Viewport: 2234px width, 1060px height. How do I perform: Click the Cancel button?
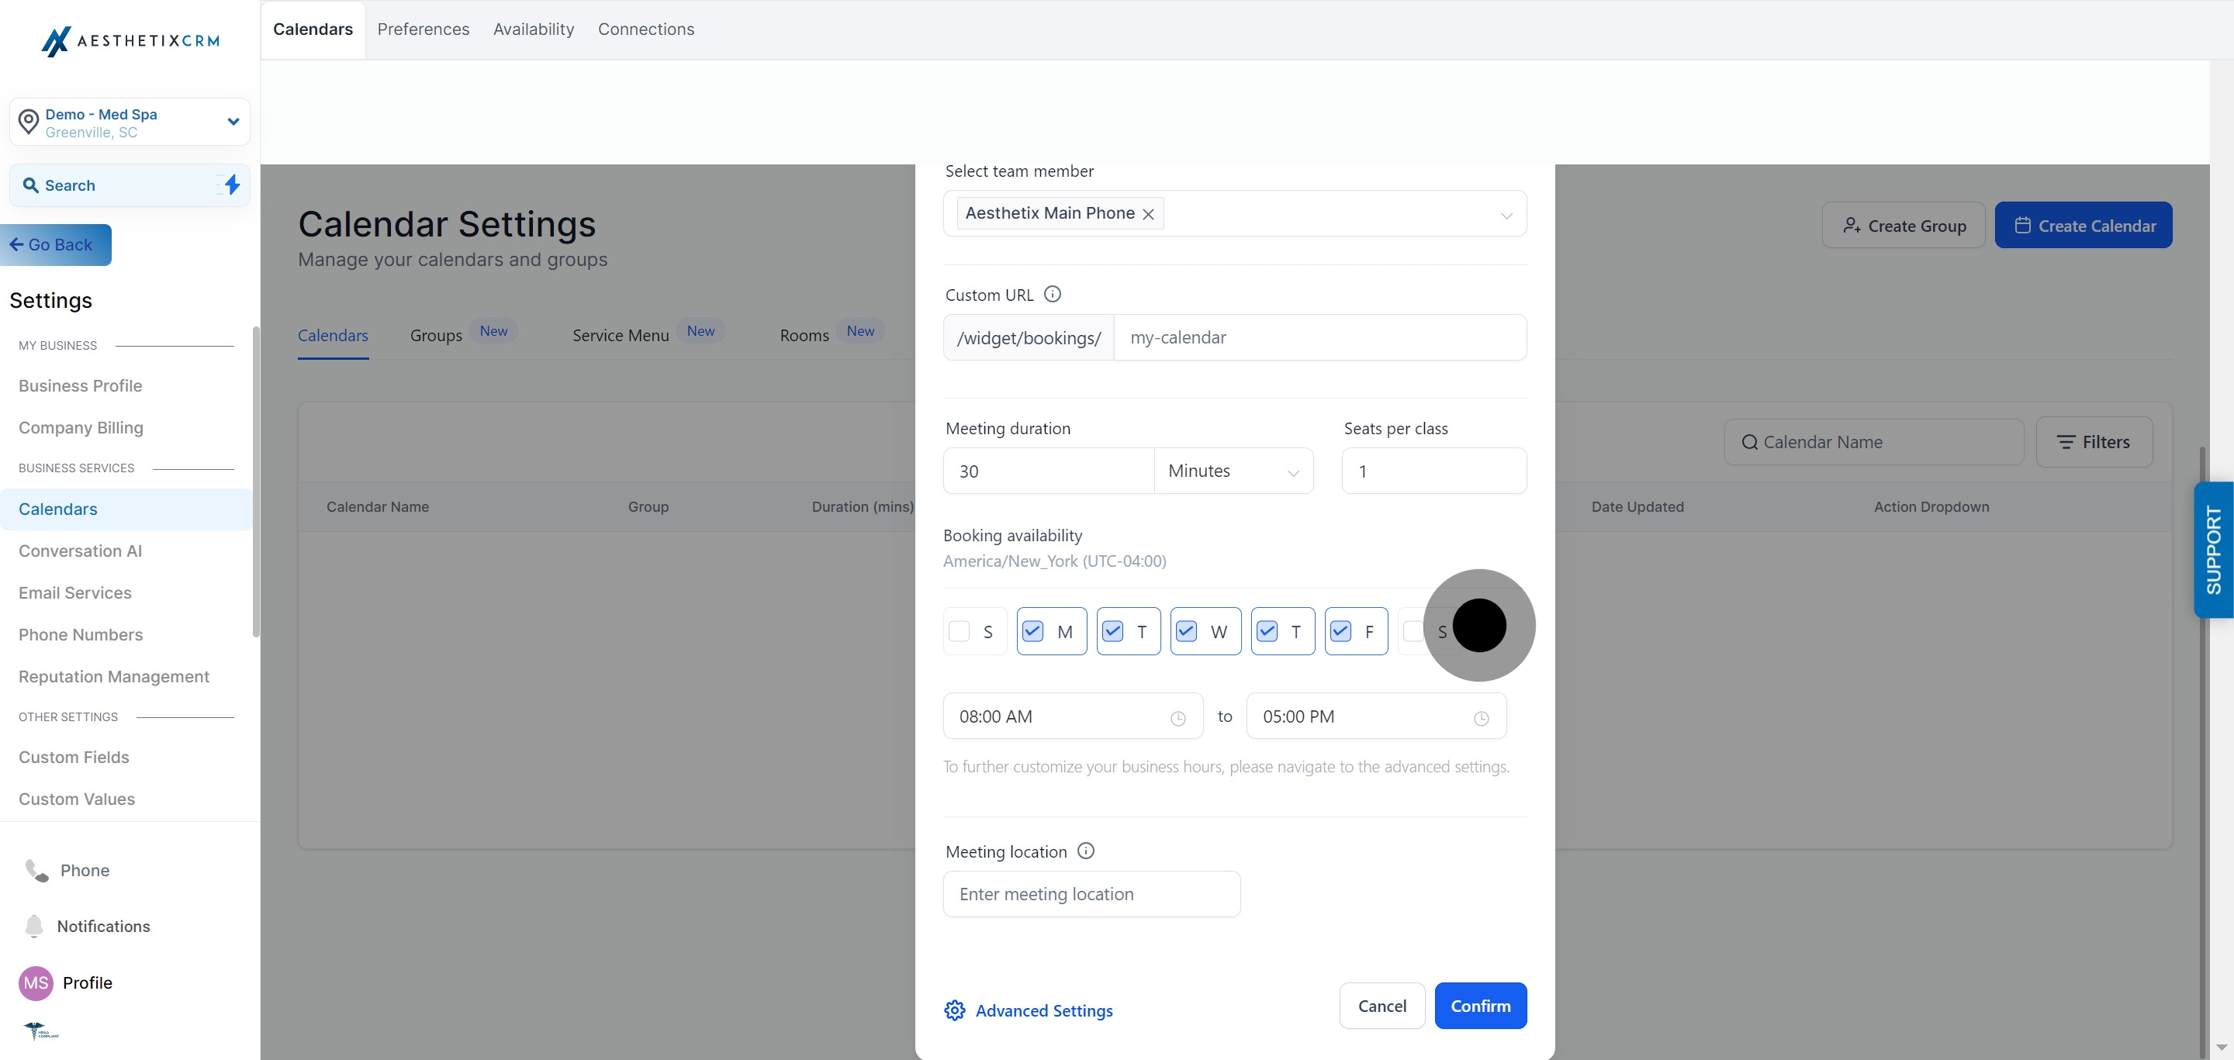(1382, 1006)
